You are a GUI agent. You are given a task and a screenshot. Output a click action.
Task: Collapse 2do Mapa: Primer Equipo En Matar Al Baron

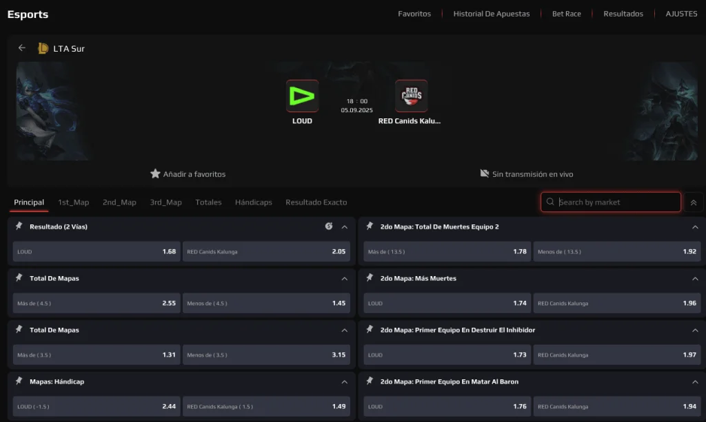tap(695, 382)
